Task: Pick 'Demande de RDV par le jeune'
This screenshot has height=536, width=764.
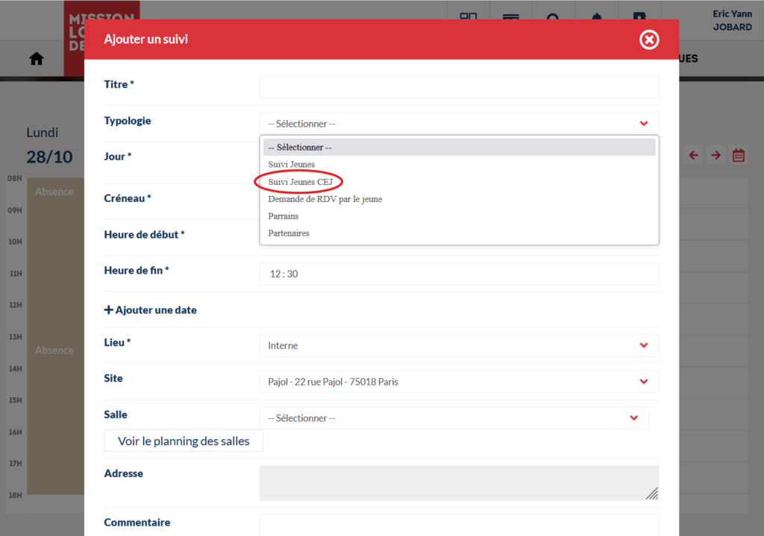Action: coord(459,198)
